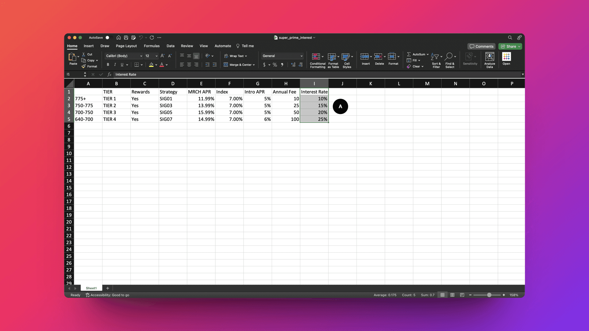Open the Formulas ribbon tab
This screenshot has height=331, width=589.
click(x=152, y=46)
